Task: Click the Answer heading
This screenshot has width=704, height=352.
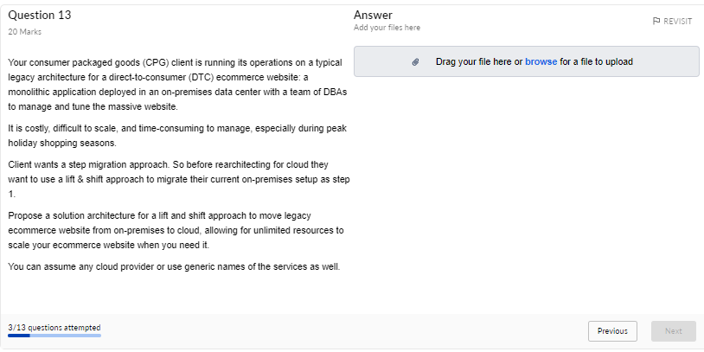Action: [x=373, y=16]
